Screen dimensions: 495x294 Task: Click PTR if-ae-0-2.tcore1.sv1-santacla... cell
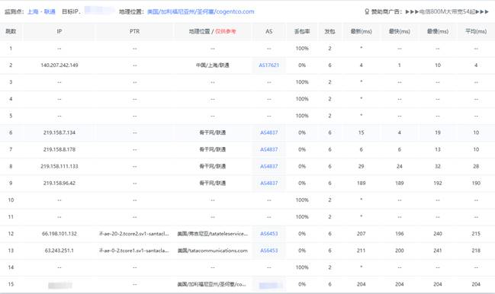pyautogui.click(x=134, y=251)
